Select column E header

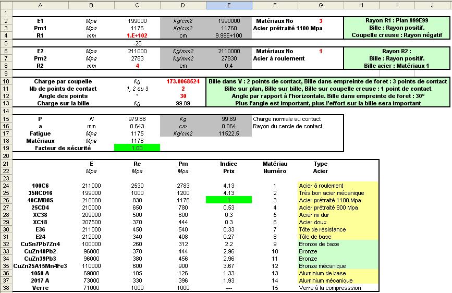point(229,5)
